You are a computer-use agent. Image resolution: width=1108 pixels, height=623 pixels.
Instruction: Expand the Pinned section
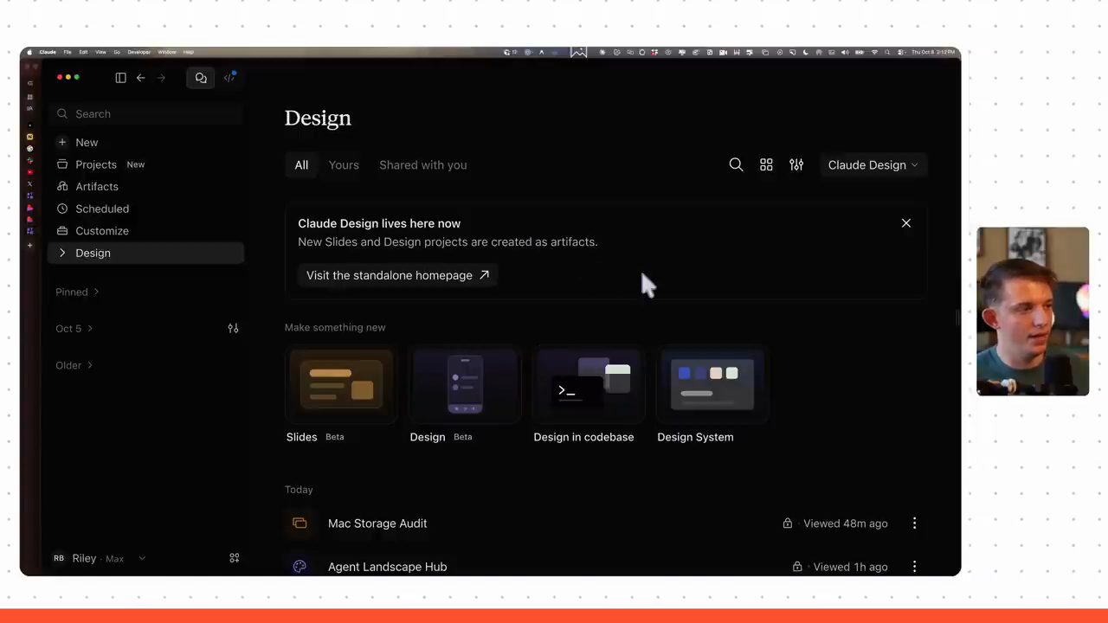[77, 292]
